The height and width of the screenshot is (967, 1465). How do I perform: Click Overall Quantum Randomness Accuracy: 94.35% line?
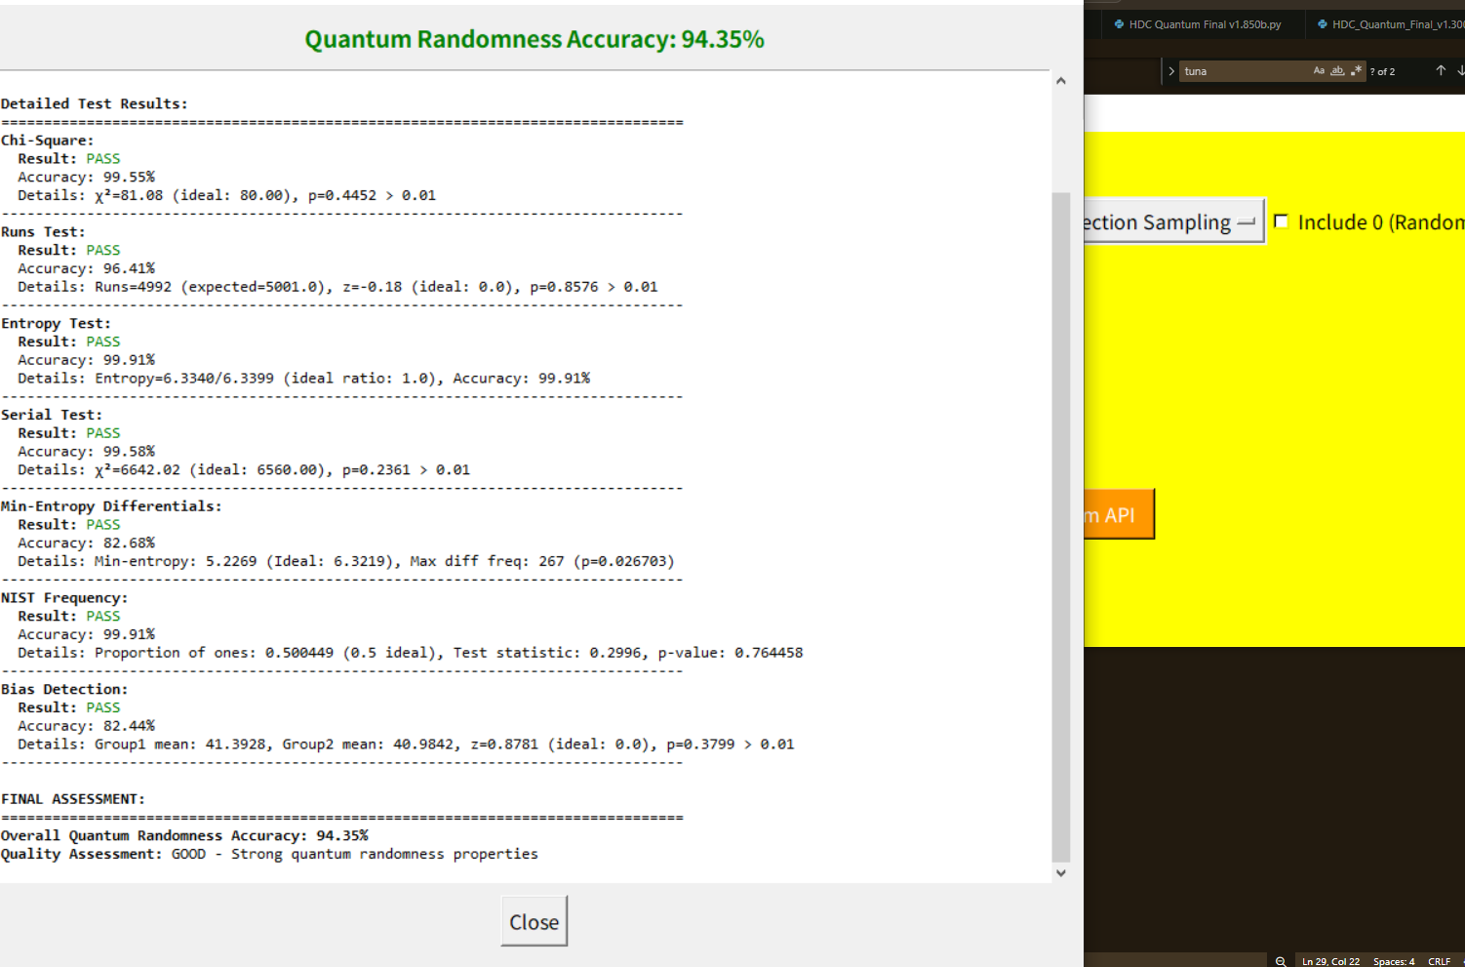[x=184, y=835]
